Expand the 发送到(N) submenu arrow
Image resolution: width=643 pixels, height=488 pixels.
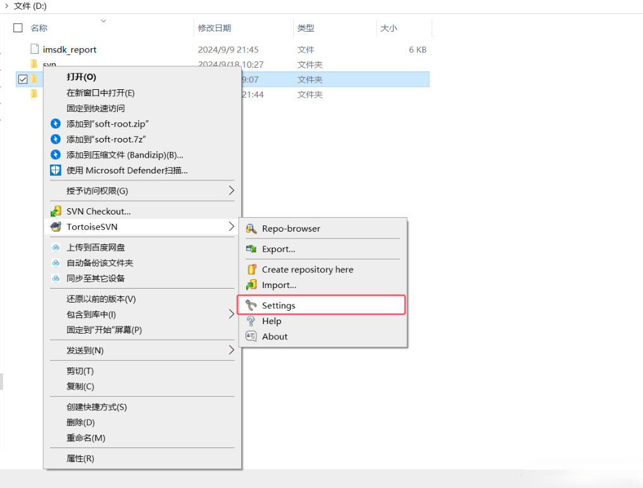tap(231, 350)
